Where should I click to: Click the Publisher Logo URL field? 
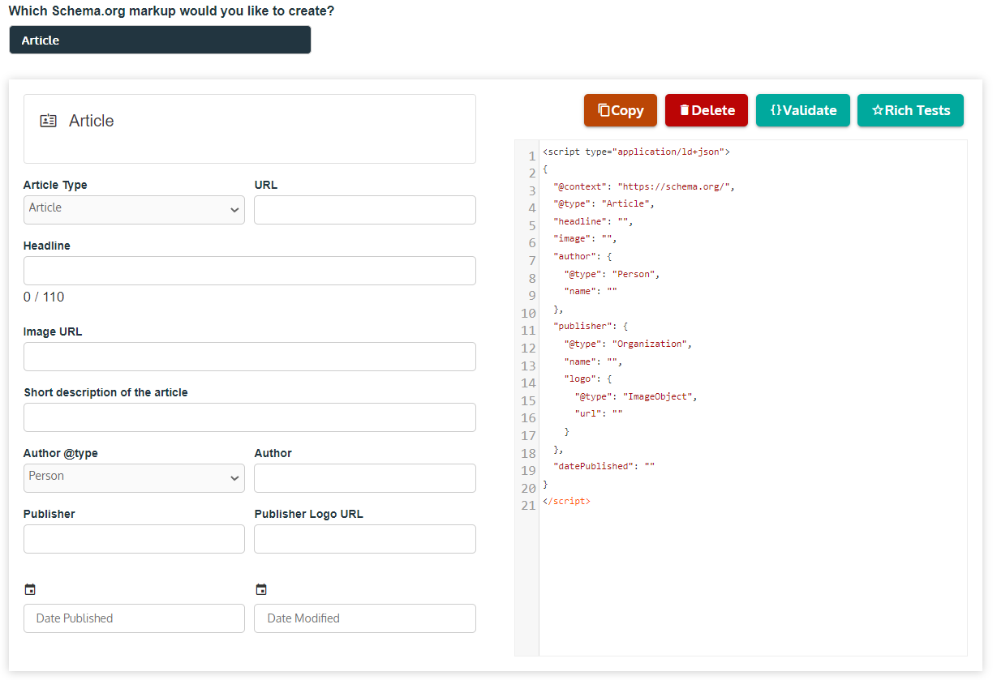pyautogui.click(x=364, y=538)
